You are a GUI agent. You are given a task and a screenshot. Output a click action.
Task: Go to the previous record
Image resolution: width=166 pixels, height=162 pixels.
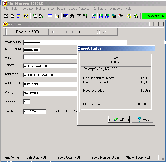click(x=60, y=32)
